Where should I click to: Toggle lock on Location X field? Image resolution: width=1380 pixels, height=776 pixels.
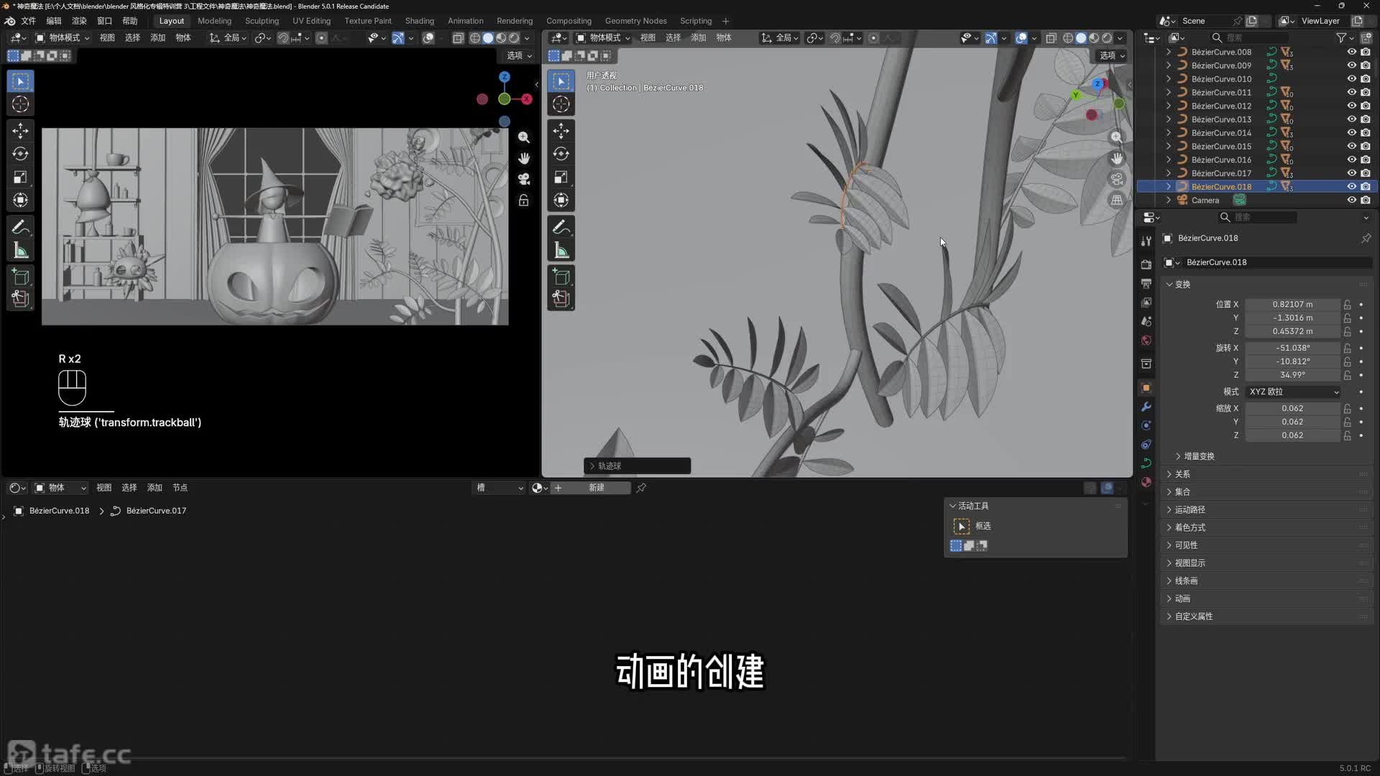pyautogui.click(x=1348, y=305)
